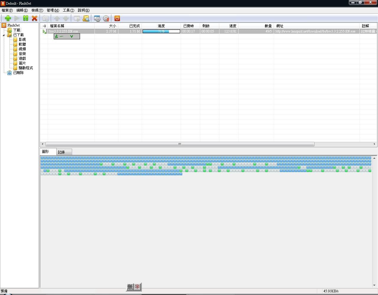378x295 pixels.
Task: Click the grey start play icon
Action: (17, 18)
